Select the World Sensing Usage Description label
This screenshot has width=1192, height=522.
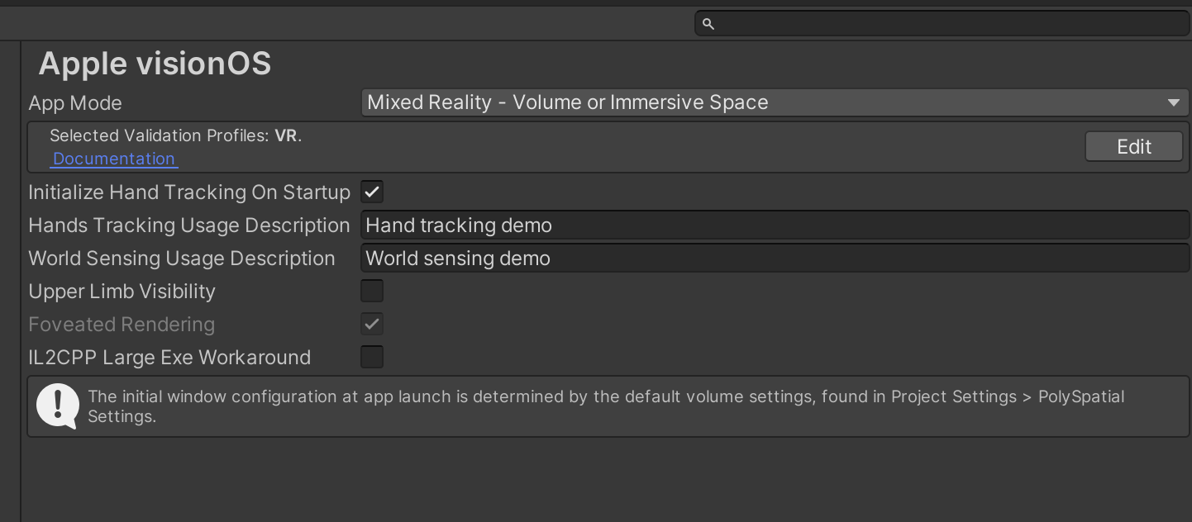click(182, 259)
